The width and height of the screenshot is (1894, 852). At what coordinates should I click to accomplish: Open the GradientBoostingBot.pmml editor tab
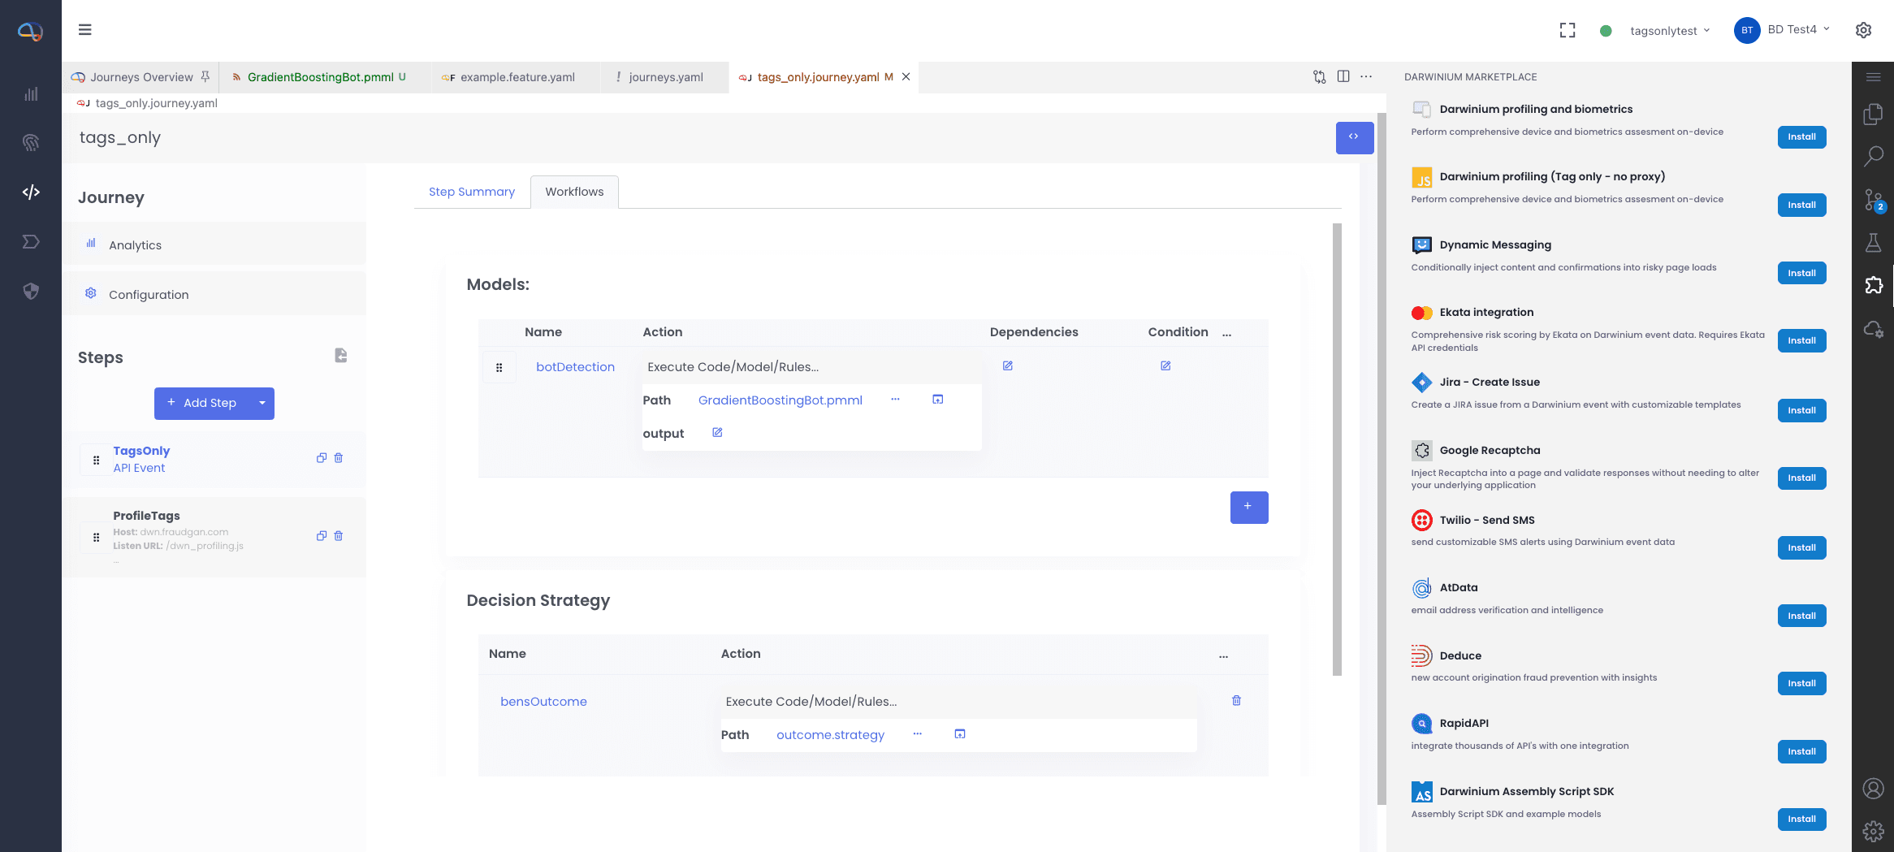click(x=320, y=77)
